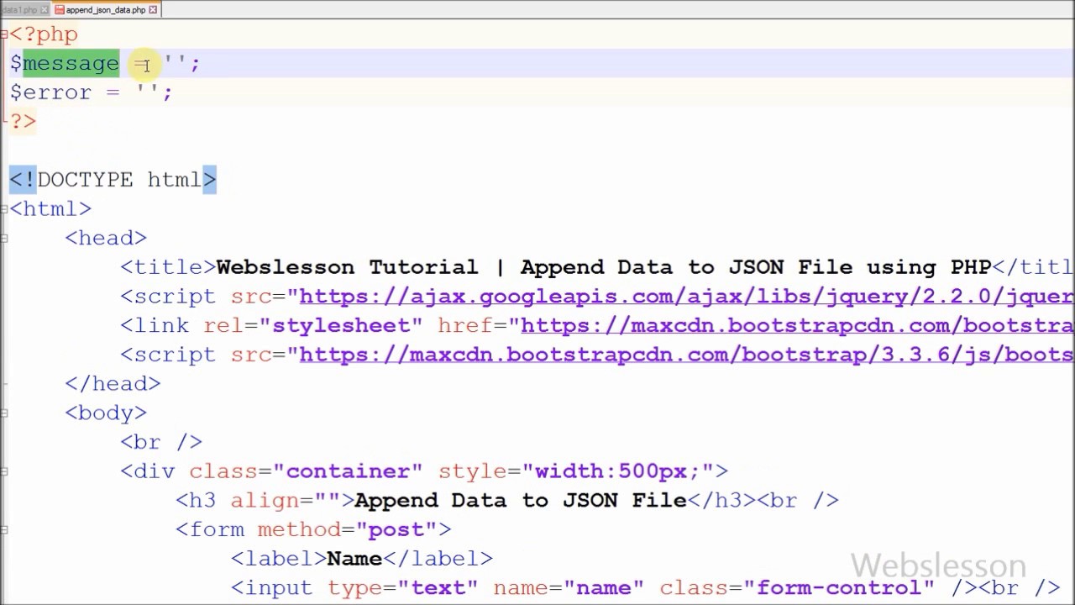Click the "stylesheet" rel value
The width and height of the screenshot is (1075, 605).
[x=341, y=326]
